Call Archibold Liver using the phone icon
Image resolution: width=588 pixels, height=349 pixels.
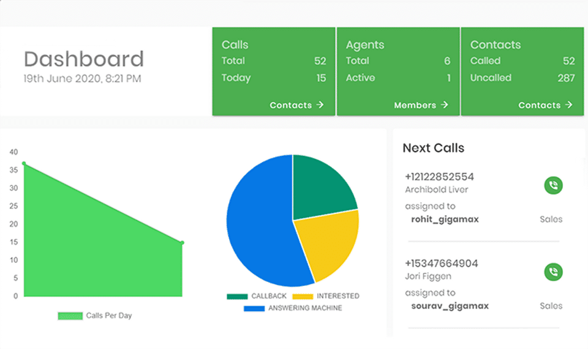tap(553, 185)
